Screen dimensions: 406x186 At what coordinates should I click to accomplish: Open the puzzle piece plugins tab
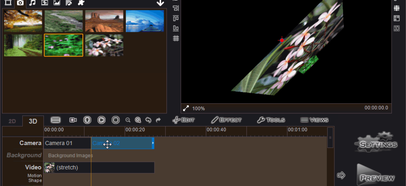coord(81,3)
